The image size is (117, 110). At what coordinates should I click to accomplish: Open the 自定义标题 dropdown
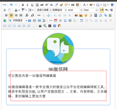[44, 10]
